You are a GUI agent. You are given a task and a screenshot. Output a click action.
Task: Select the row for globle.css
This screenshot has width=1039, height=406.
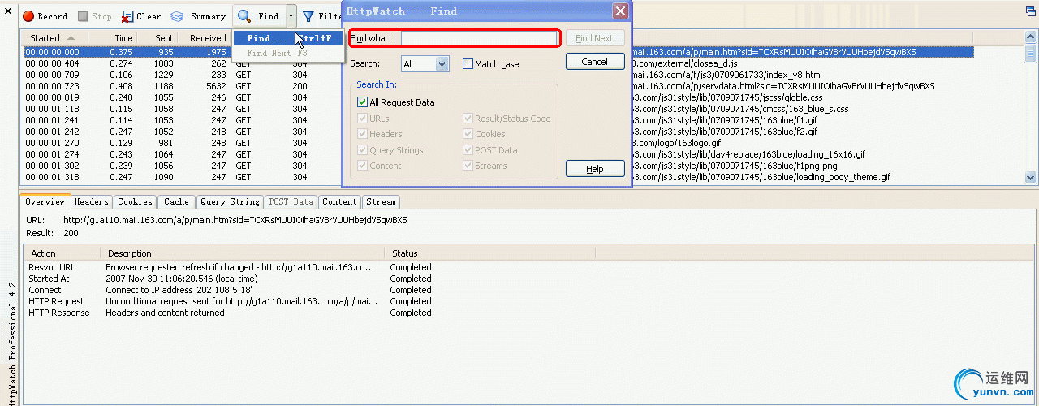(x=523, y=97)
